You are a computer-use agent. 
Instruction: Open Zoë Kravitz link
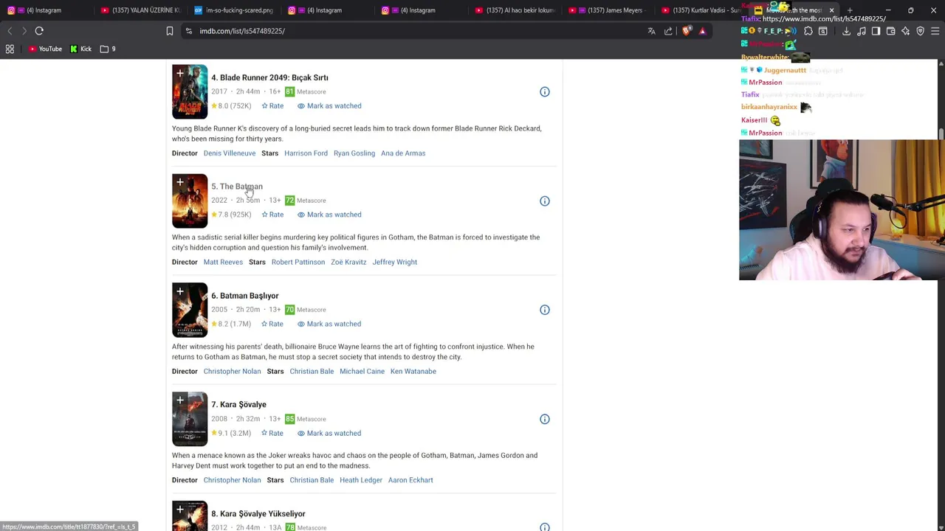pos(348,262)
